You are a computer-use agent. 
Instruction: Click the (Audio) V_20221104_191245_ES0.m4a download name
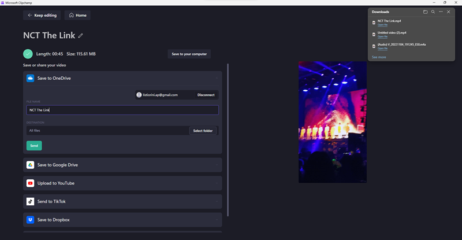point(401,45)
